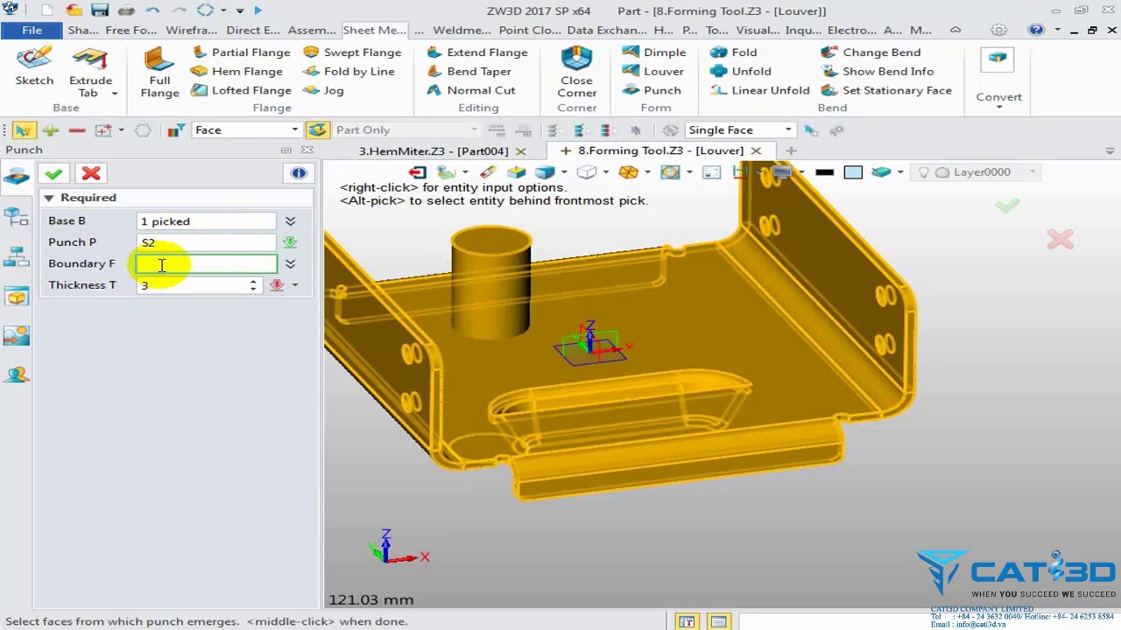Choose the Full Flange tool

click(159, 72)
